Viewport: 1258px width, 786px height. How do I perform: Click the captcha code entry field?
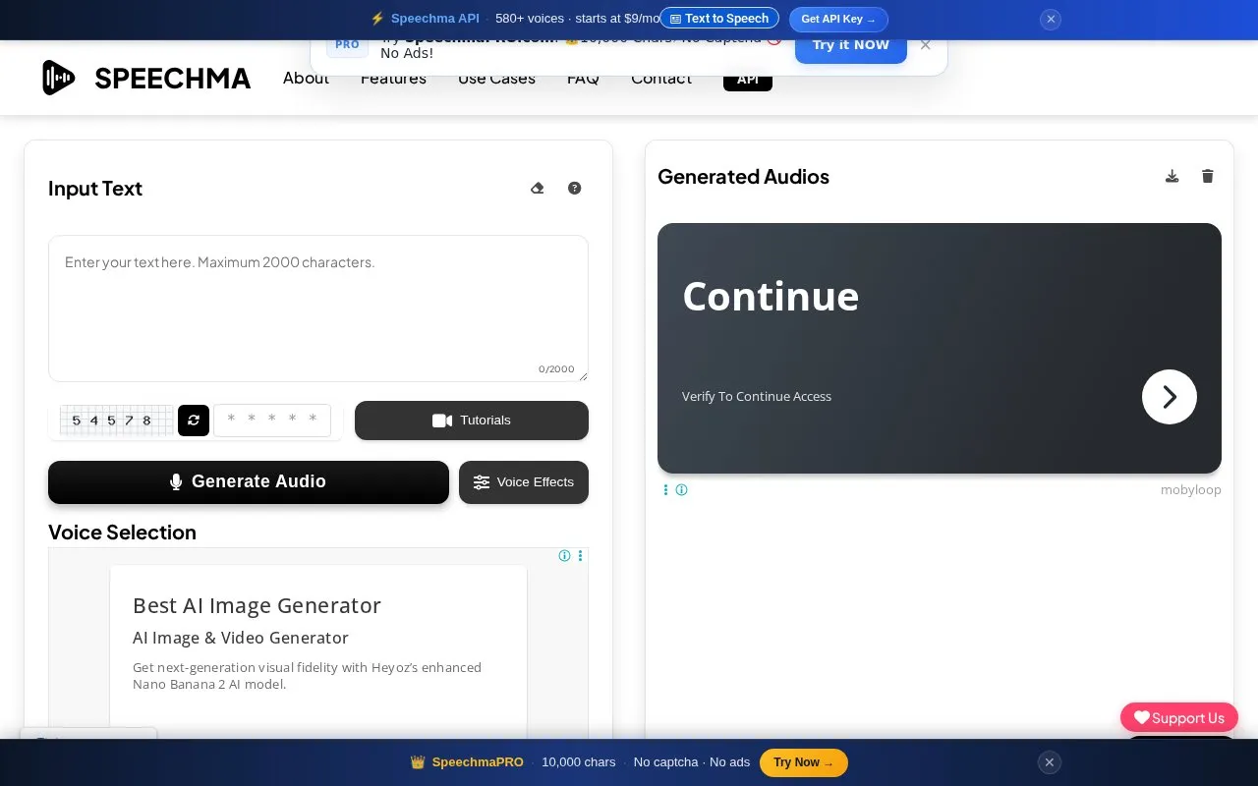pos(272,421)
